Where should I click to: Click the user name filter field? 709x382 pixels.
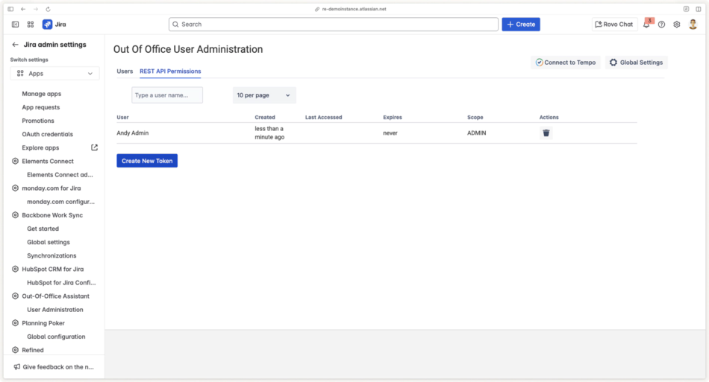[167, 95]
